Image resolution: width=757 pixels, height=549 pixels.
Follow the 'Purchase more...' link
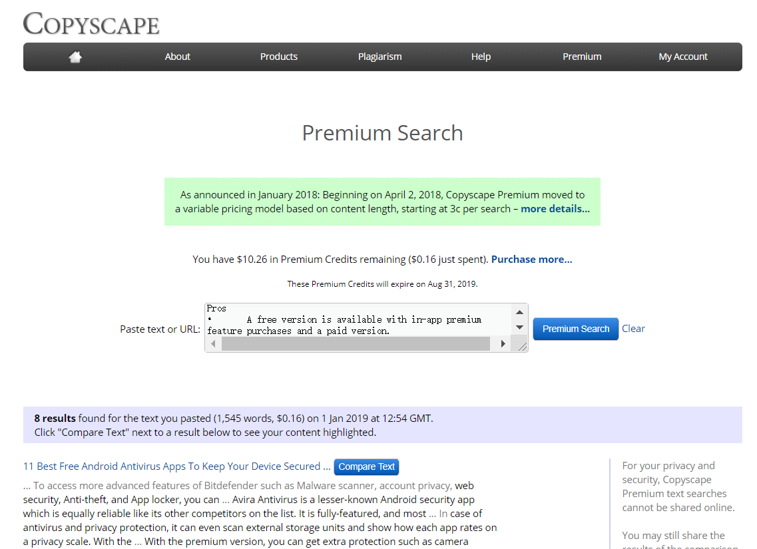click(x=531, y=260)
